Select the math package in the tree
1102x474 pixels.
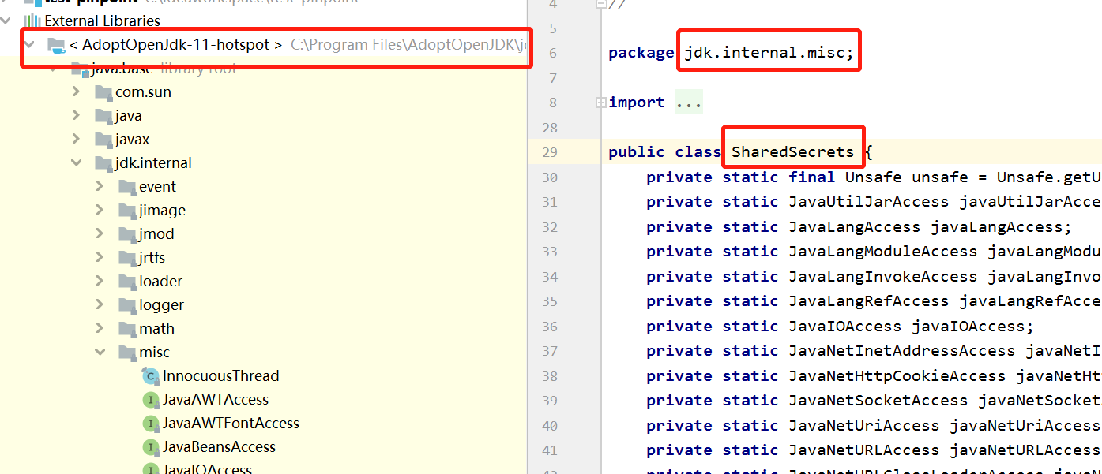(x=156, y=328)
